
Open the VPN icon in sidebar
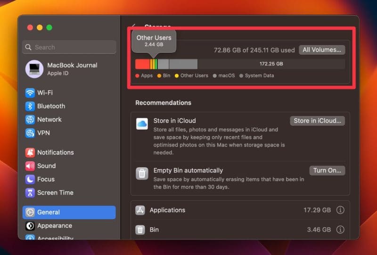[x=30, y=133]
